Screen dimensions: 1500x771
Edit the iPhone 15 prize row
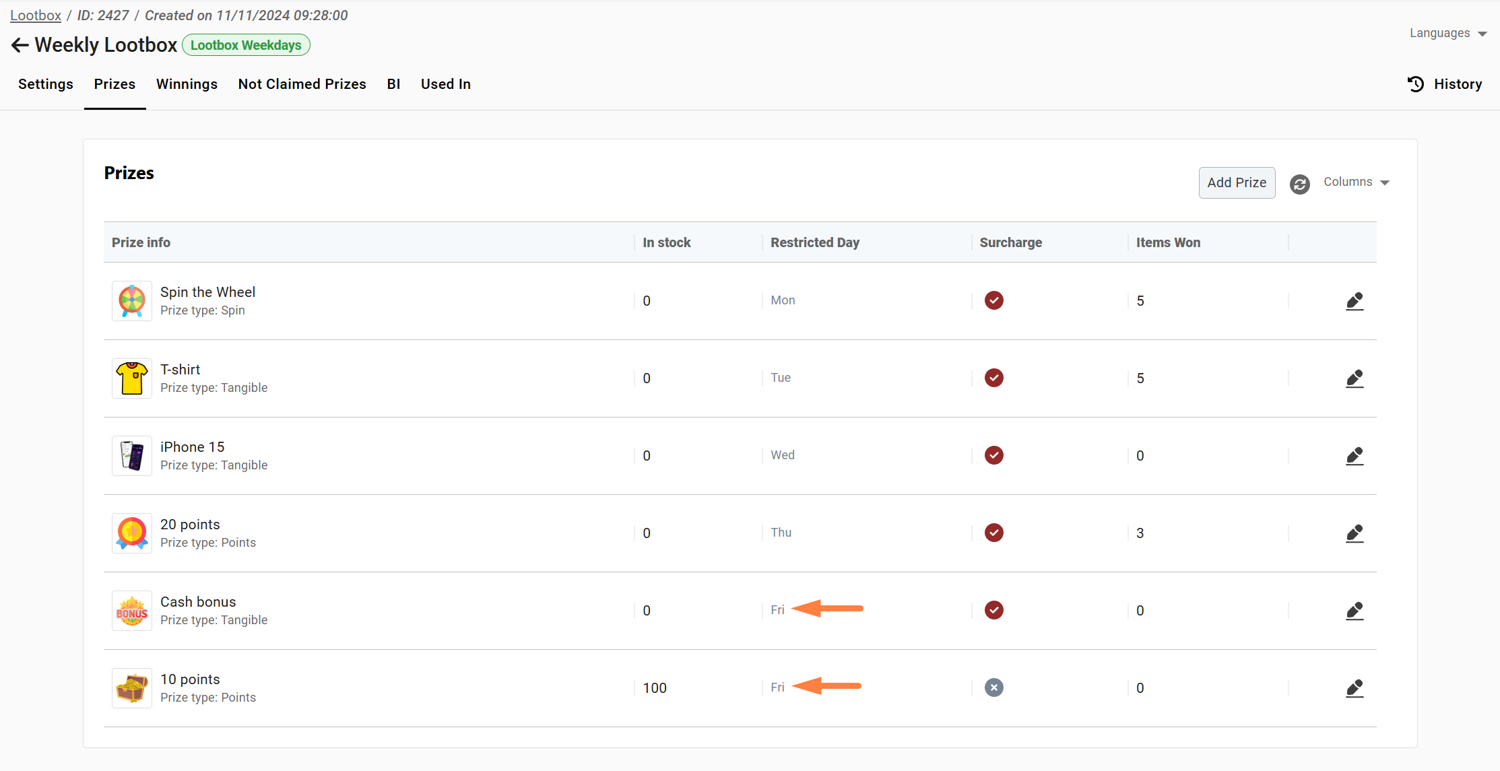pos(1355,456)
